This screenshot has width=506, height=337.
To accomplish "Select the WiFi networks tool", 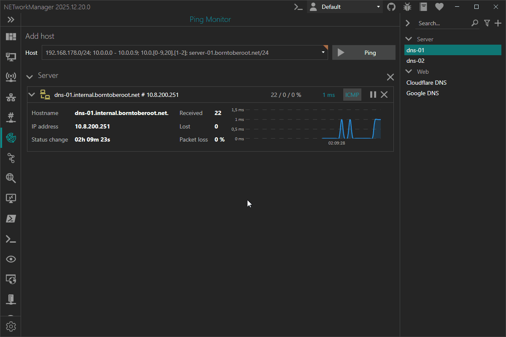I will (x=11, y=77).
